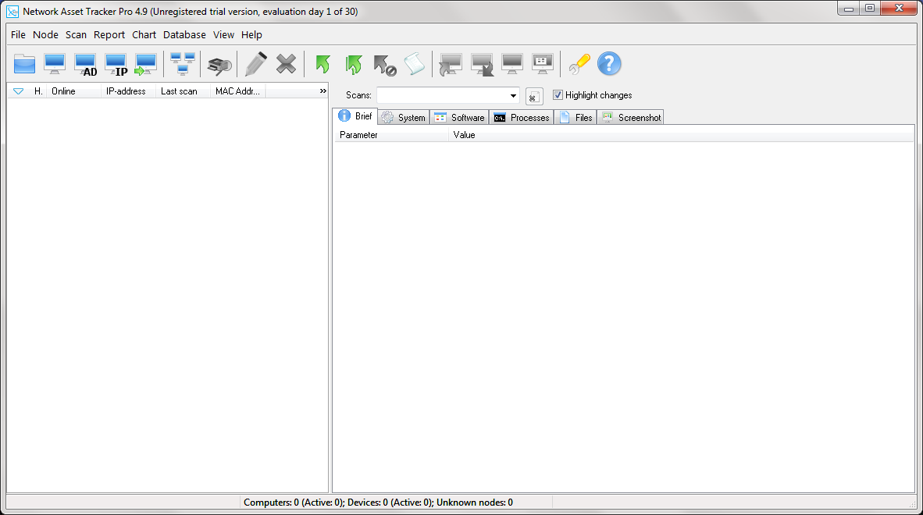Image resolution: width=923 pixels, height=515 pixels.
Task: Sort by the IP-address column header
Action: coord(128,91)
